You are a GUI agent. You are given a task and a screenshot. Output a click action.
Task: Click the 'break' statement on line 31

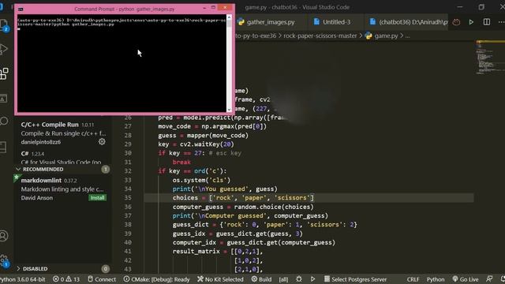tap(181, 162)
